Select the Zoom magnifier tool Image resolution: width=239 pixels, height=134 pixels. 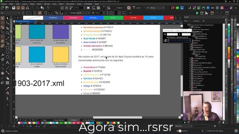tap(7, 33)
